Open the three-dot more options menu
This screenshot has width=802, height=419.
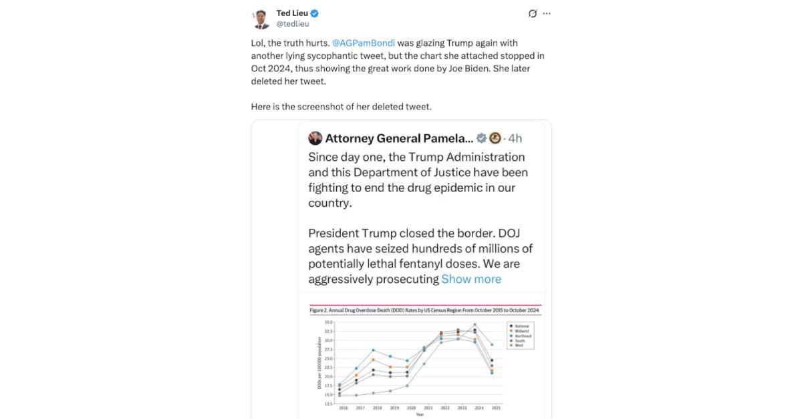(x=547, y=13)
